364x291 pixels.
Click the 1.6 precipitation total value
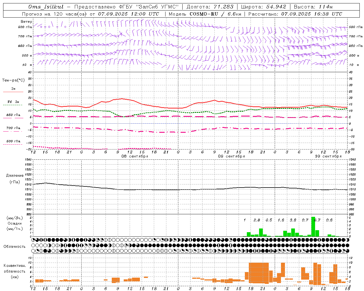tap(281, 220)
